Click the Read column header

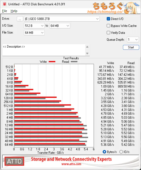[x=131, y=63]
